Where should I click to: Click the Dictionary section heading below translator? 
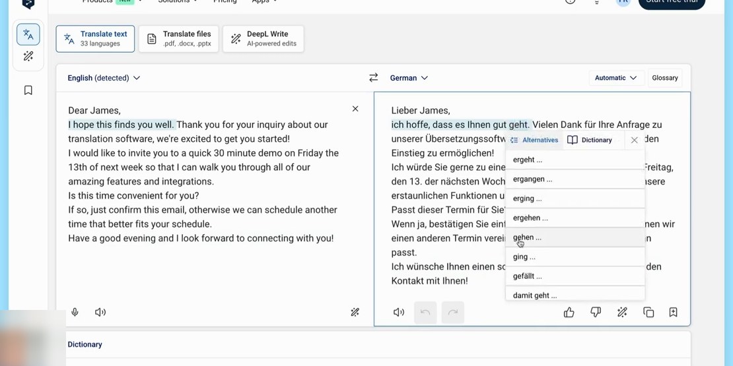click(85, 344)
